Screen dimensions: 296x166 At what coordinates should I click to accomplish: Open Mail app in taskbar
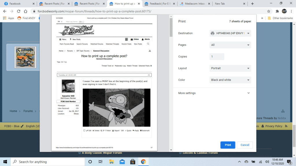pos(122,162)
